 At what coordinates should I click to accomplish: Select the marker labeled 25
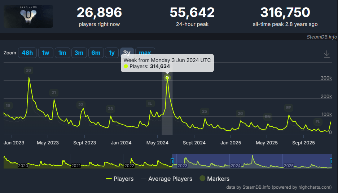tap(205, 111)
